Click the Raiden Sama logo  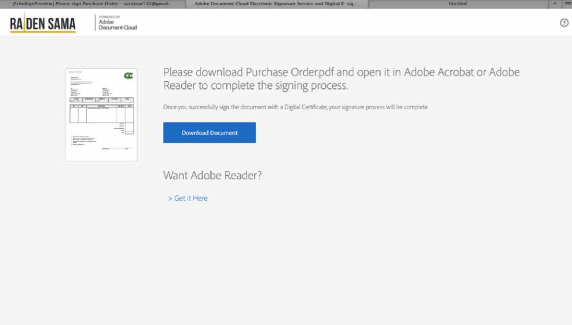(x=43, y=24)
